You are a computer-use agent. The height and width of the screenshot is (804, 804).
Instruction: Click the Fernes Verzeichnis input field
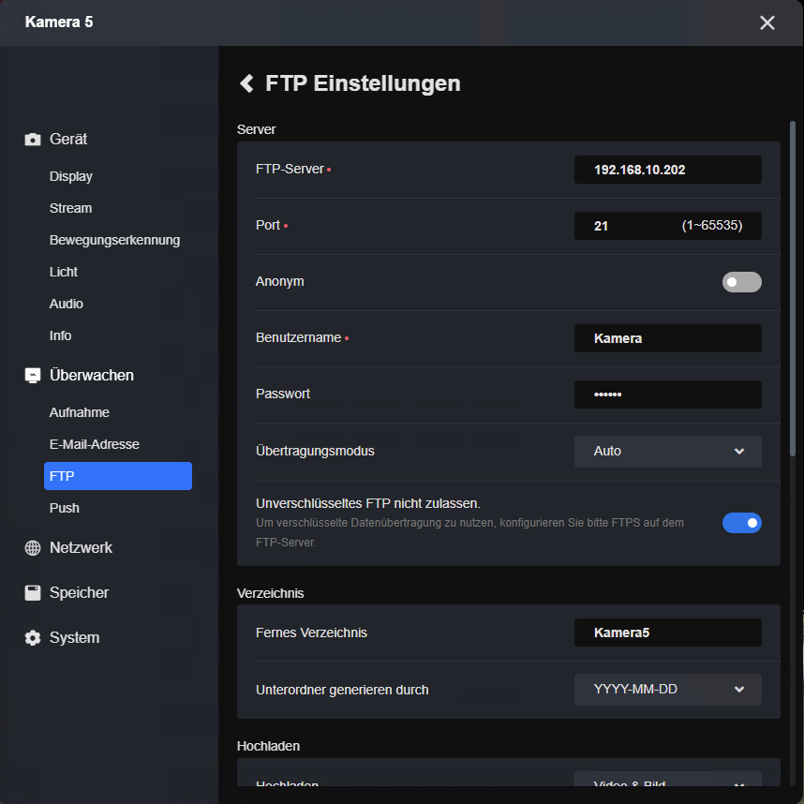[x=667, y=633]
